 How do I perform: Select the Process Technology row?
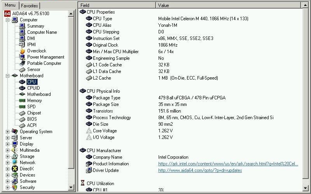[190, 118]
